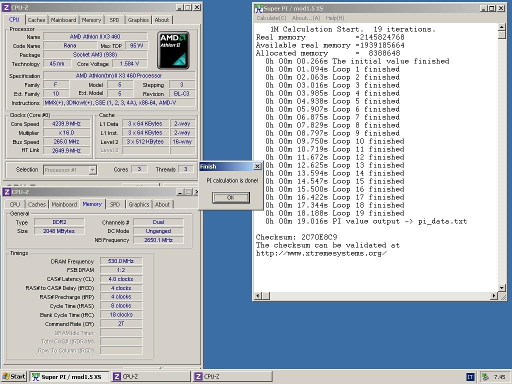Open Caches tab in lower CPU-Z window
Viewport: 512px width, 384px height.
[x=37, y=204]
